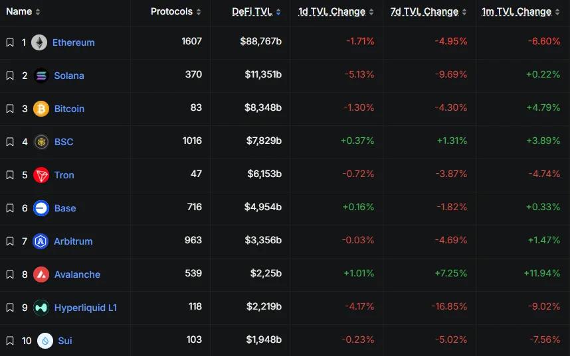The height and width of the screenshot is (356, 570).
Task: Select the DeFi TVL column header
Action: click(x=252, y=12)
